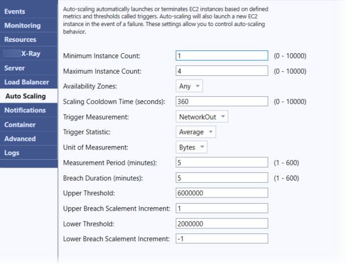Open the Trigger Measurement dropdown
The image size is (347, 265).
pyautogui.click(x=202, y=117)
